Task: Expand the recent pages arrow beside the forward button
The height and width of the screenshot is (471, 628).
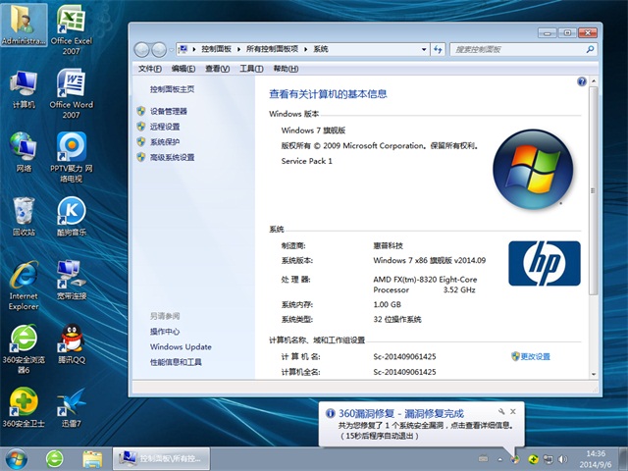Action: [x=170, y=49]
